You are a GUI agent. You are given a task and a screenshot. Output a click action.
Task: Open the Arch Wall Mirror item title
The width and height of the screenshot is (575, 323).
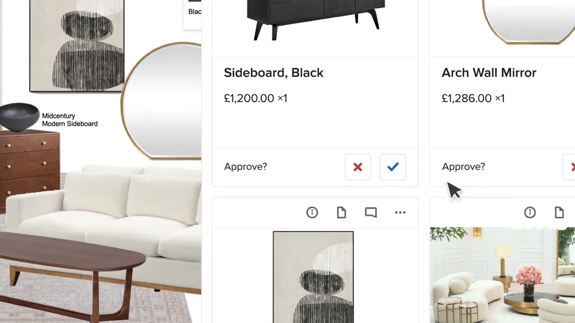[489, 73]
